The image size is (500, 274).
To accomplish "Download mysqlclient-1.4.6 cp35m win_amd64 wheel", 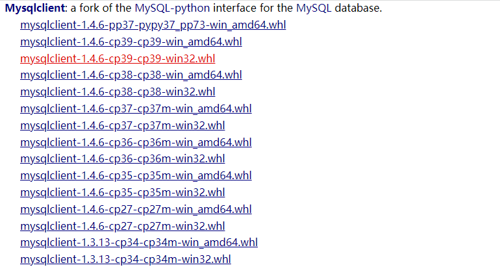I will 136,175.
